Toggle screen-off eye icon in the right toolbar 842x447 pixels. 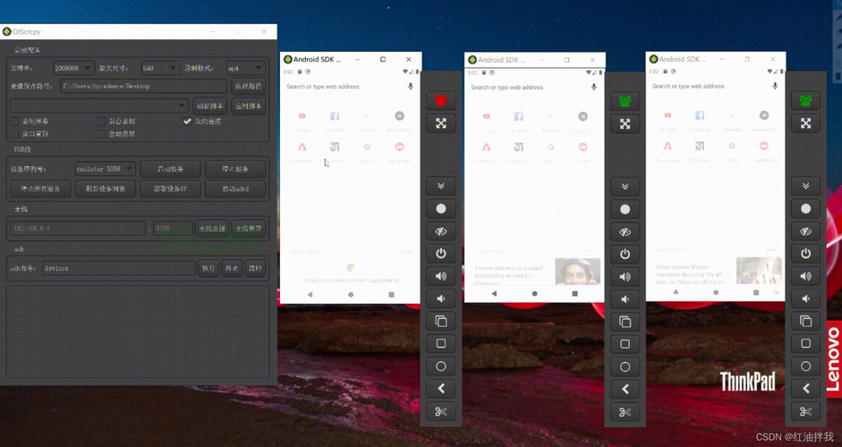point(805,232)
